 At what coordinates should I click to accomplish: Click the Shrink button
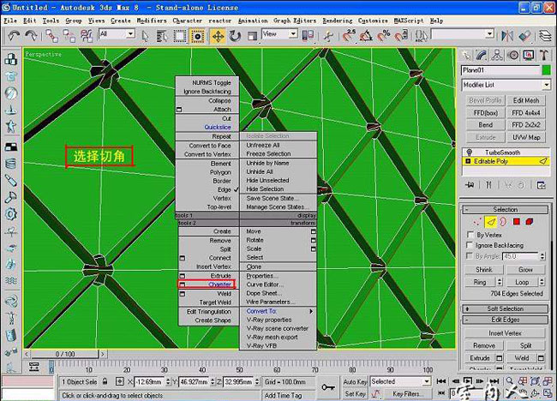coord(484,270)
